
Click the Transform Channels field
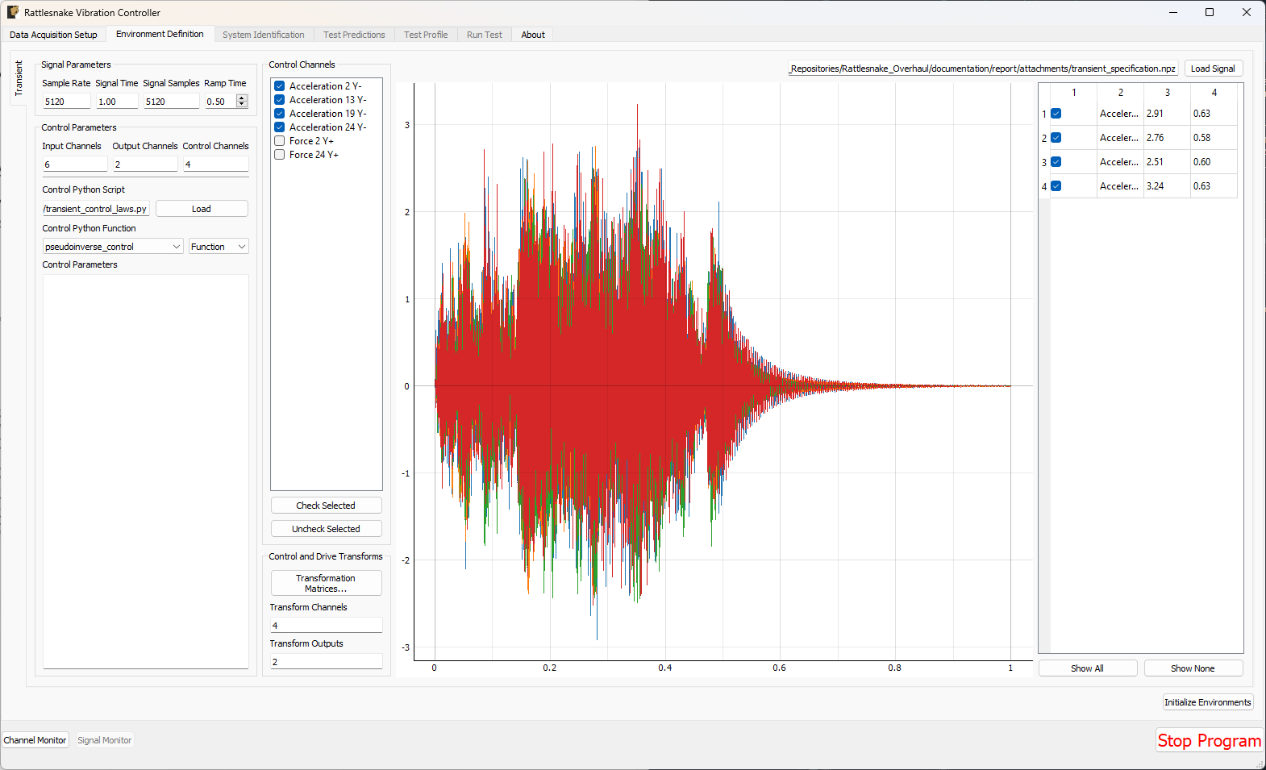(x=326, y=626)
